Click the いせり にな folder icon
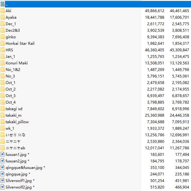191x191 pixels. coord(2,135)
